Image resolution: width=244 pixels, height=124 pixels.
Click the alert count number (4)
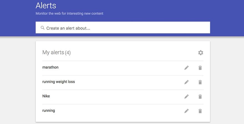(68, 53)
